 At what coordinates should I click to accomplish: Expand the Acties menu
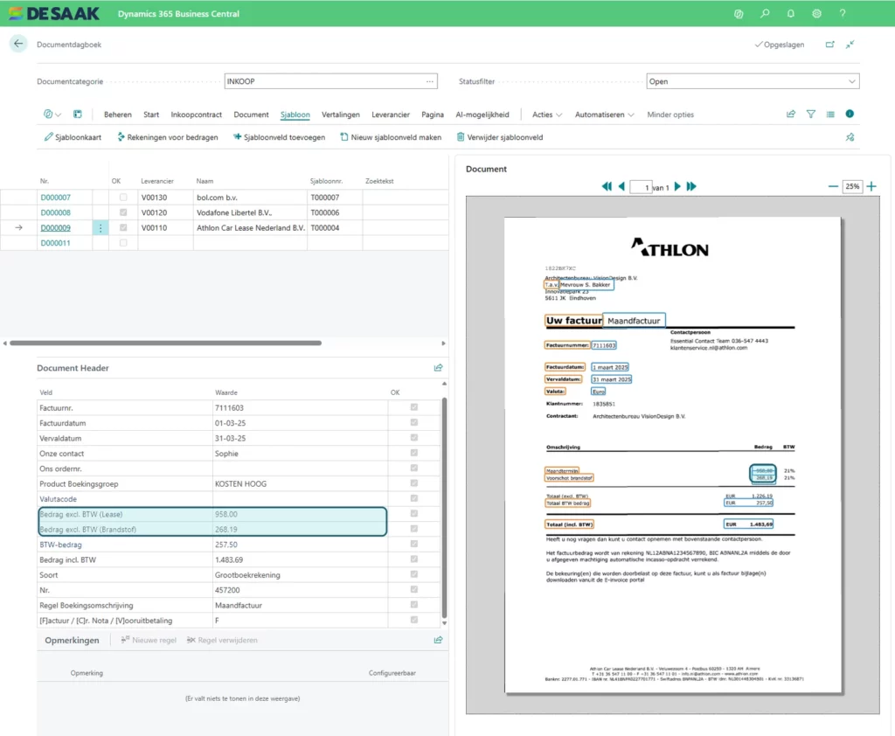[x=547, y=115]
